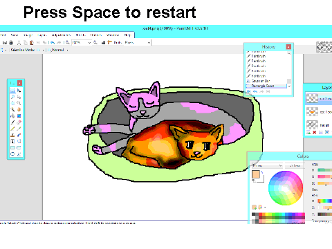
Task: Click the Paste clipboard icon in toolbar
Action: pos(32,42)
